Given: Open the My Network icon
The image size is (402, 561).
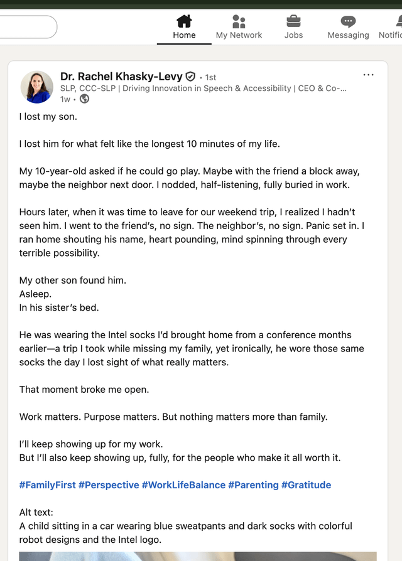Looking at the screenshot, I should pyautogui.click(x=239, y=22).
